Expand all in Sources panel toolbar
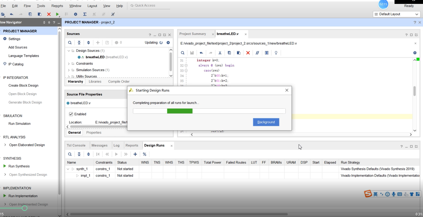This screenshot has height=217, width=423. (x=89, y=43)
